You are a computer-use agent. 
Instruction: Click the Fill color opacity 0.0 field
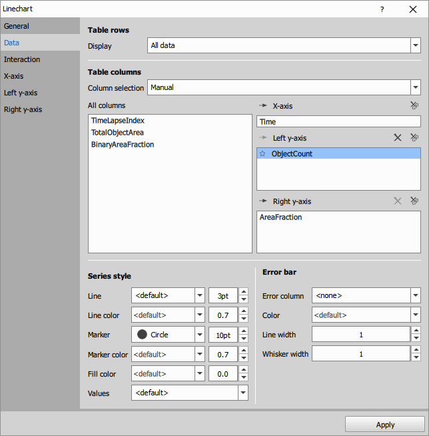[223, 374]
